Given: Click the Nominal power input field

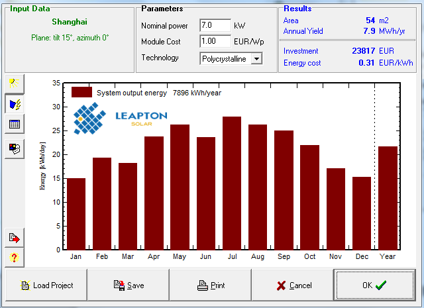Looking at the screenshot, I should (215, 26).
